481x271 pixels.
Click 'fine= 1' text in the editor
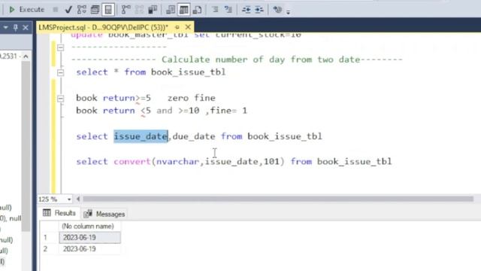point(228,111)
